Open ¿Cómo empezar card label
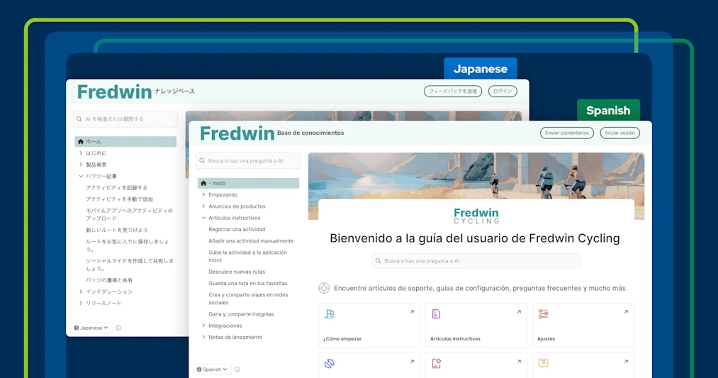Image resolution: width=718 pixels, height=378 pixels. point(342,338)
